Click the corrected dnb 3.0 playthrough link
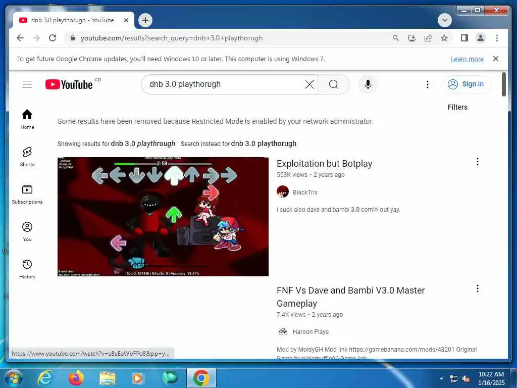Viewport: 517px width, 388px height. pos(143,144)
